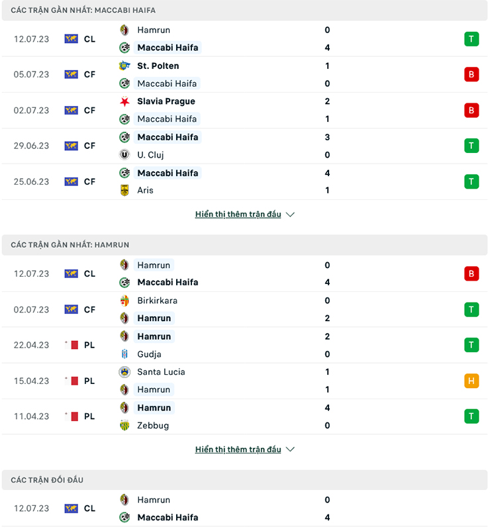Click the green T badge for Aris match
This screenshot has width=490, height=529.
point(471,181)
